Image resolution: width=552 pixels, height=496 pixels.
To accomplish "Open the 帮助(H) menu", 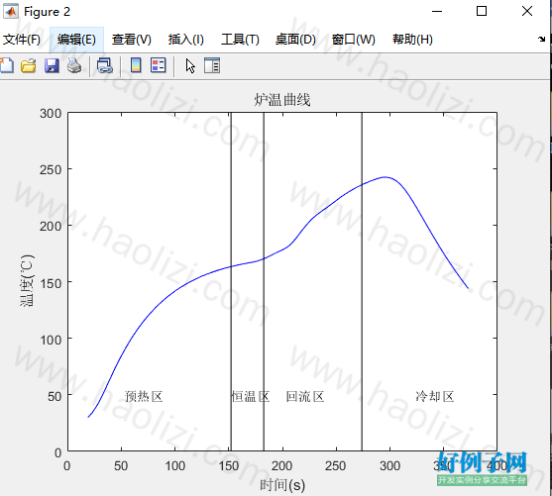I will point(412,40).
